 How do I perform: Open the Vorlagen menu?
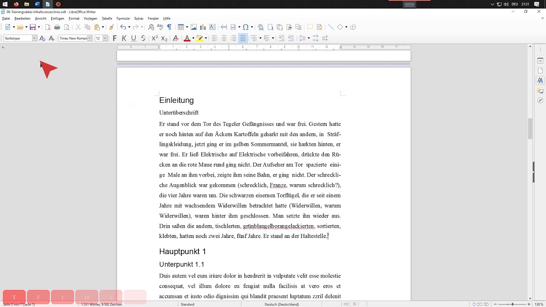click(x=90, y=18)
